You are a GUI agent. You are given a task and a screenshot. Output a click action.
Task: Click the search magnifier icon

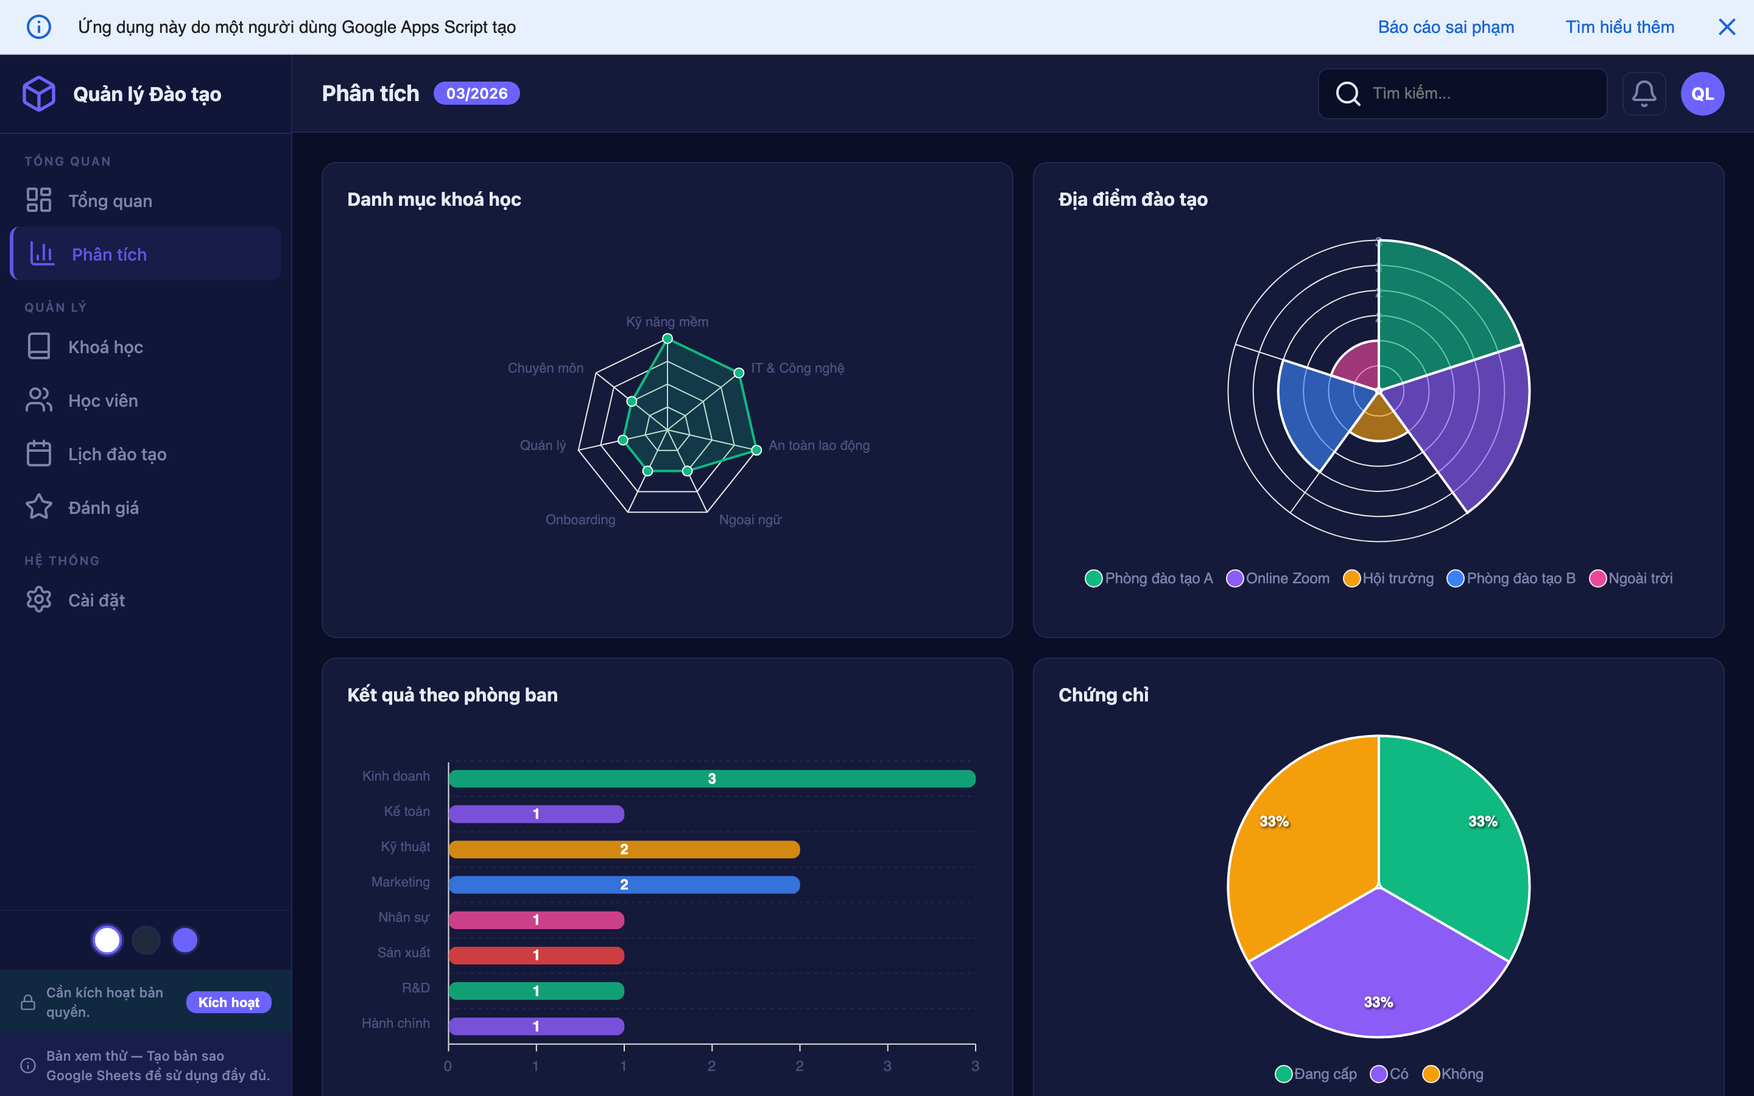[x=1347, y=94]
